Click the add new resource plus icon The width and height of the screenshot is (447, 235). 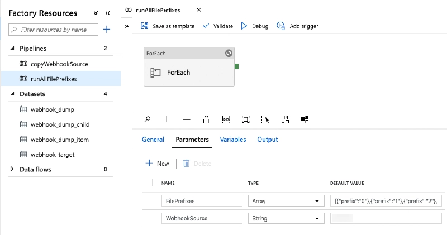(x=107, y=30)
